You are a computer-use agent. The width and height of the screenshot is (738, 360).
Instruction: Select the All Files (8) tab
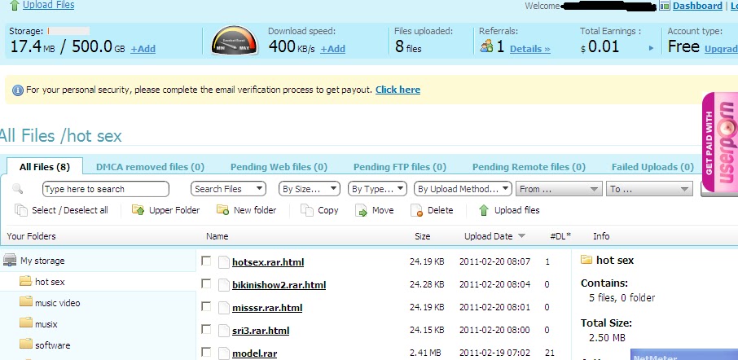point(45,167)
